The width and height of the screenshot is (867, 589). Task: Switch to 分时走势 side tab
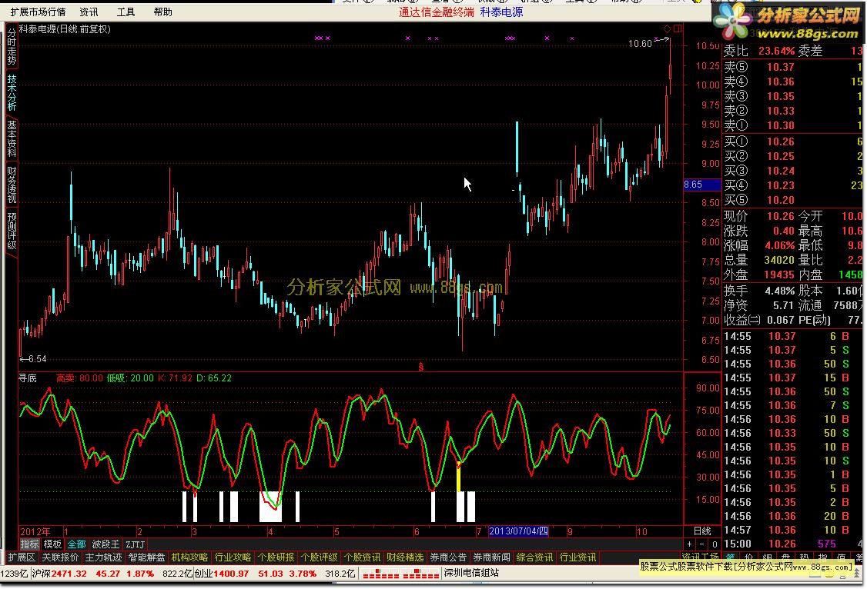click(x=12, y=47)
